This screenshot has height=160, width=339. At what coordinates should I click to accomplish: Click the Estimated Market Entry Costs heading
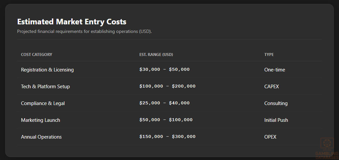[x=72, y=22]
